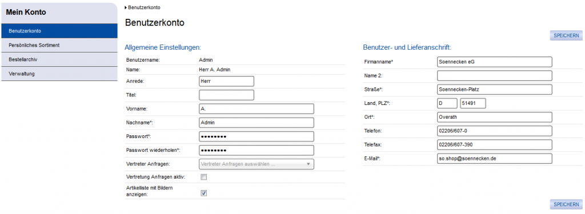Viewport: 585px width, 214px height.
Task: Open the Verwaltung menu item
Action: [59, 74]
